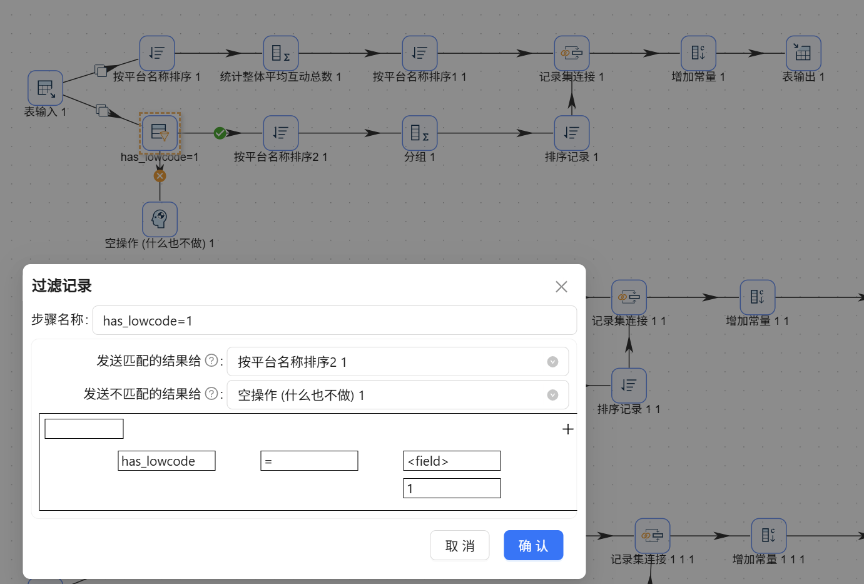
Task: Select the 空操作 (什么也不做) 1 dummy node
Action: tap(160, 220)
